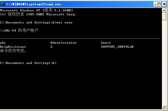Viewport: 168px width, 111px height.
Task: Click the empty scrollbar track below thumb
Action: pyautogui.click(x=164, y=63)
